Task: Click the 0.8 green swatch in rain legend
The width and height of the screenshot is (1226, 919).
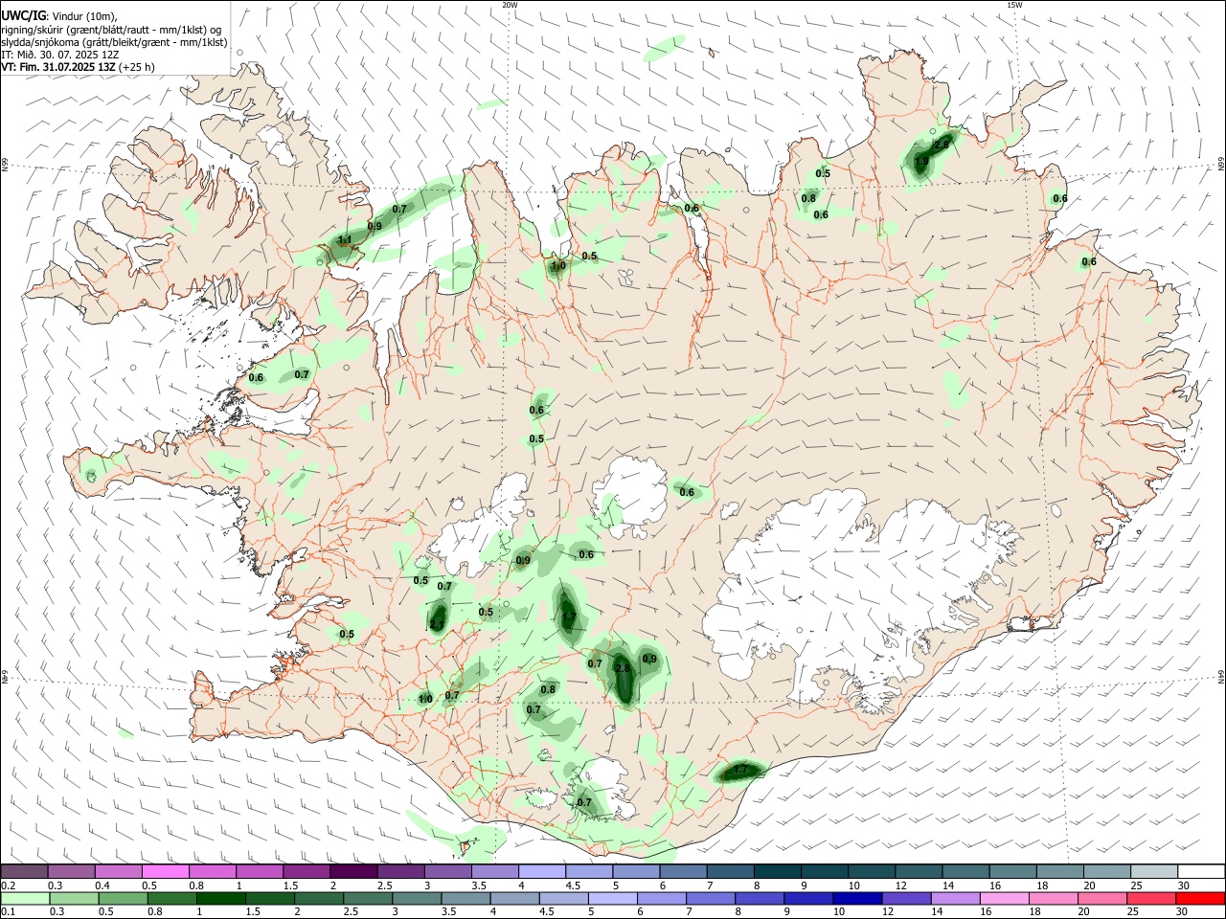Action: pos(171,898)
